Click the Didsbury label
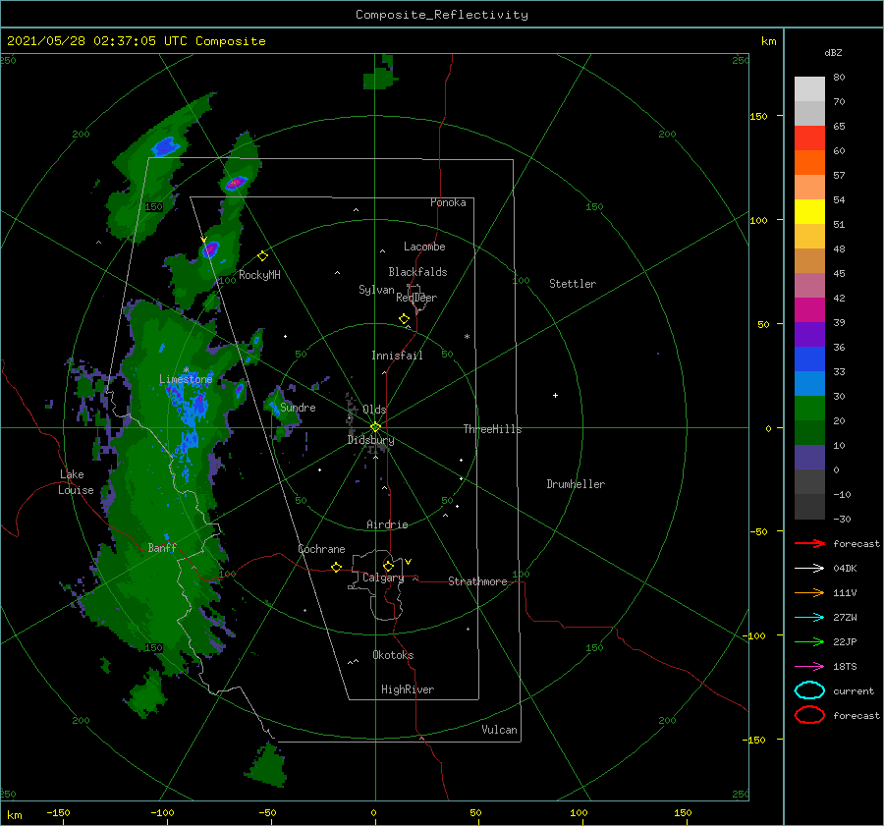The image size is (884, 826). click(371, 440)
